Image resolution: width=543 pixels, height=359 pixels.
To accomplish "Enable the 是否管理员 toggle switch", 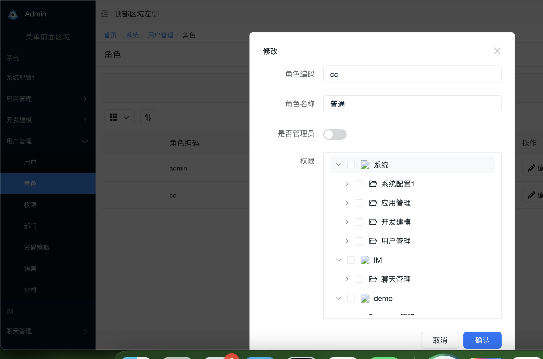I will [x=335, y=134].
